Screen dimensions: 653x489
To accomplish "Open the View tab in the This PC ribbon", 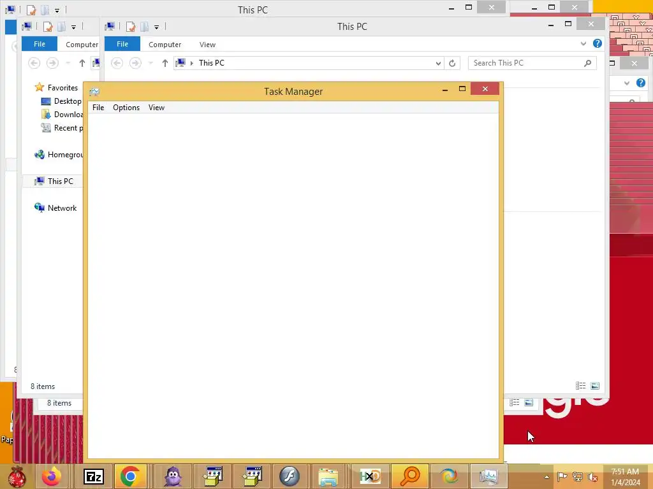I will [207, 45].
